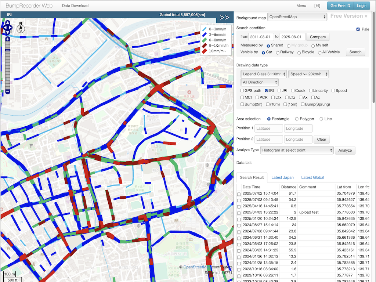This screenshot has height=282, width=376.
Task: Select Railway vehicle radio button
Action: coord(278,53)
